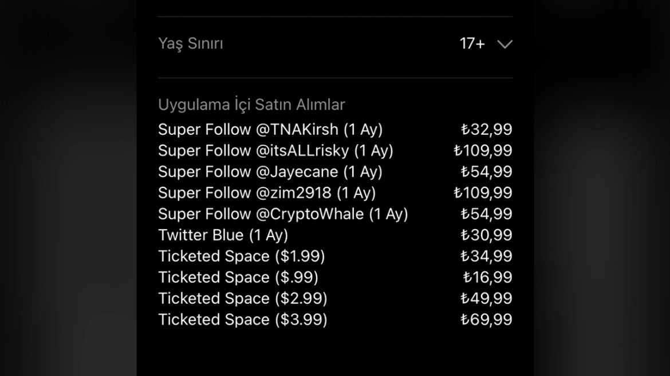Select the ₺69,99 price
Viewport: 670px width, 376px height.
pos(486,319)
